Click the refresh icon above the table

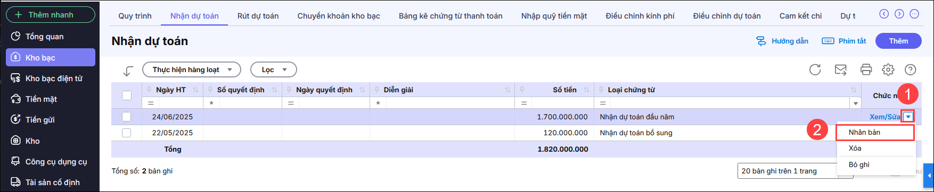(815, 69)
